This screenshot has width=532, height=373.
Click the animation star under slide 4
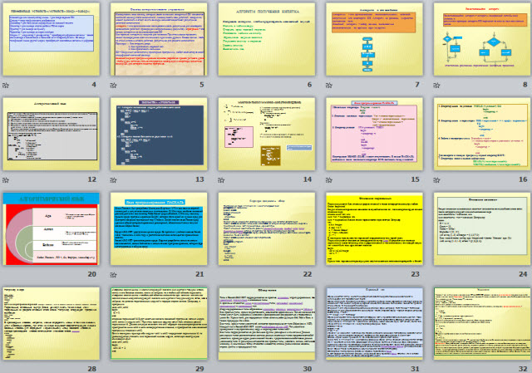(x=7, y=85)
